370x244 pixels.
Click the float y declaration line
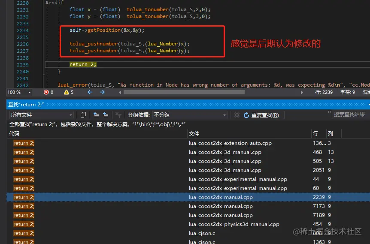point(140,16)
